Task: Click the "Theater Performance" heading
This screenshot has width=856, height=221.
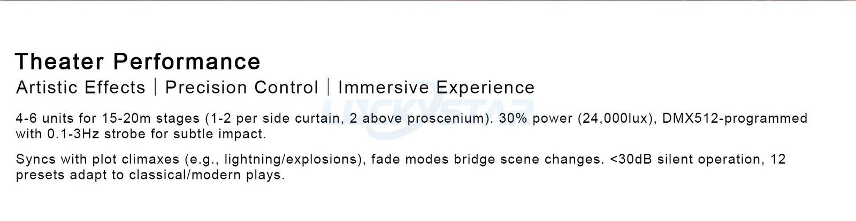Action: 137,62
